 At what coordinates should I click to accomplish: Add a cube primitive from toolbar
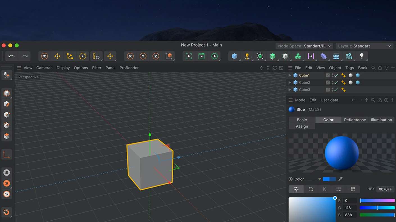pyautogui.click(x=234, y=56)
